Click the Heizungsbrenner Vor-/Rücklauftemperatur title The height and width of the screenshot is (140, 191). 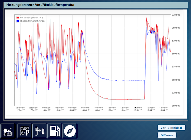(40, 5)
